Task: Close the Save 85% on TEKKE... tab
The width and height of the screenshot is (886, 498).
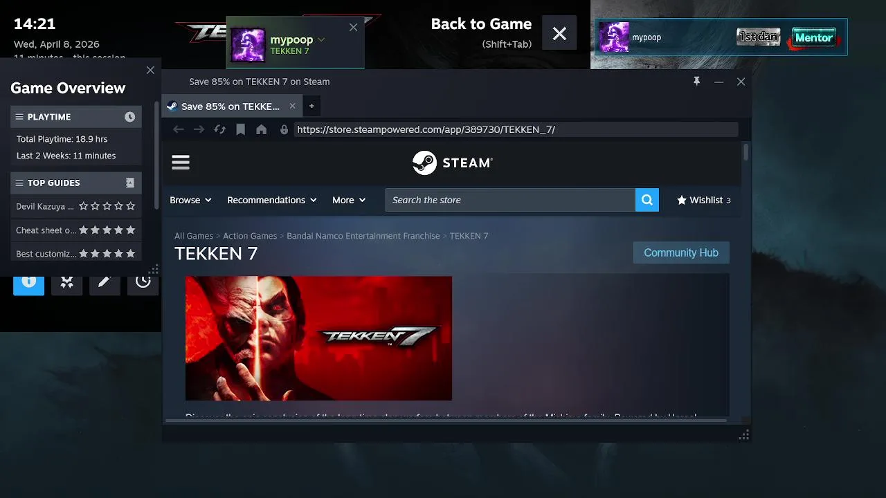Action: (x=292, y=106)
